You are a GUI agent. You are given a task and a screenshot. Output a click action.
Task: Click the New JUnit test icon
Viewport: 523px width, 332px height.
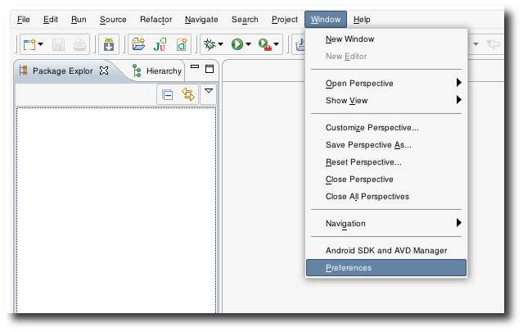point(160,44)
